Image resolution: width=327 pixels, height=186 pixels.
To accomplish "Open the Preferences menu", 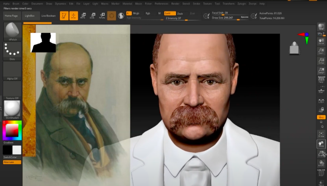I will click(162, 4).
